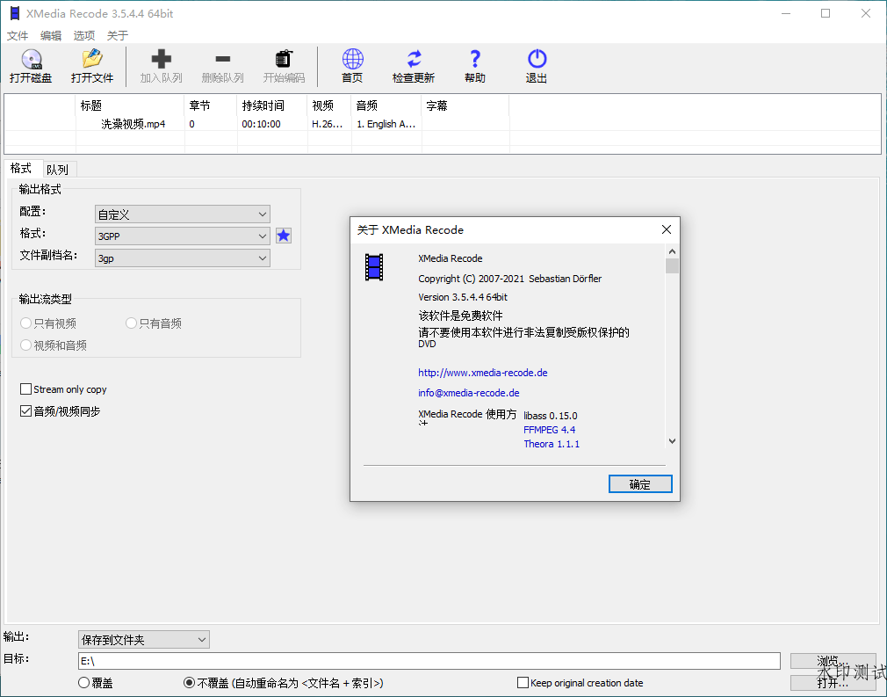Viewport: 887px width, 697px height.
Task: Open the 文件副档名 3gp dropdown
Action: (182, 258)
